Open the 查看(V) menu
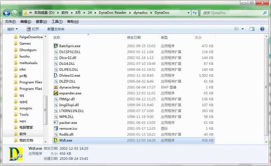Screen dimensions: 271x166 [x=41, y=22]
